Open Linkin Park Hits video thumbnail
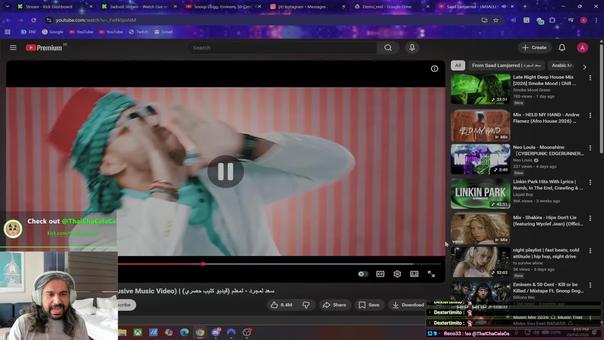The image size is (604, 340). pos(480,194)
